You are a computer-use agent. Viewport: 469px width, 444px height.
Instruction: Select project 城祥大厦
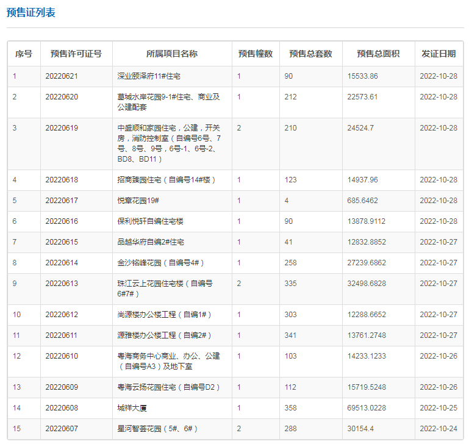pyautogui.click(x=132, y=408)
